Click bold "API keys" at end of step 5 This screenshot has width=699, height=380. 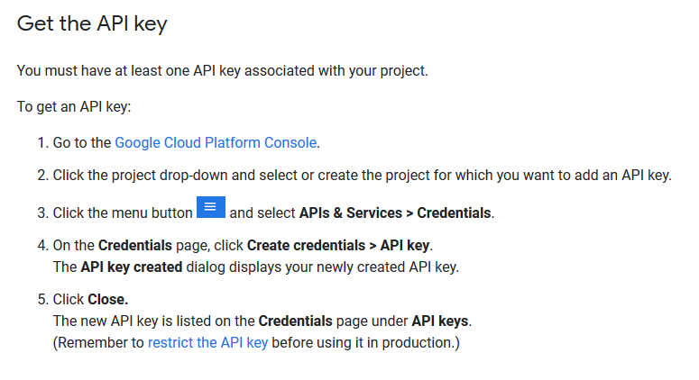click(x=441, y=321)
